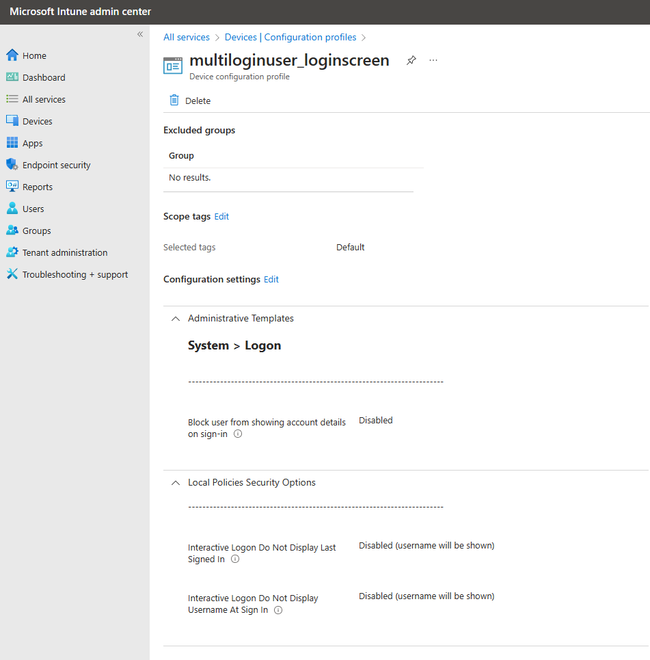Collapse the Local Policies Security Options section

point(176,483)
